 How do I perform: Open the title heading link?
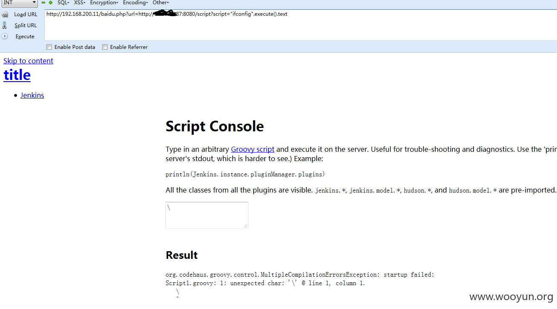coord(17,75)
